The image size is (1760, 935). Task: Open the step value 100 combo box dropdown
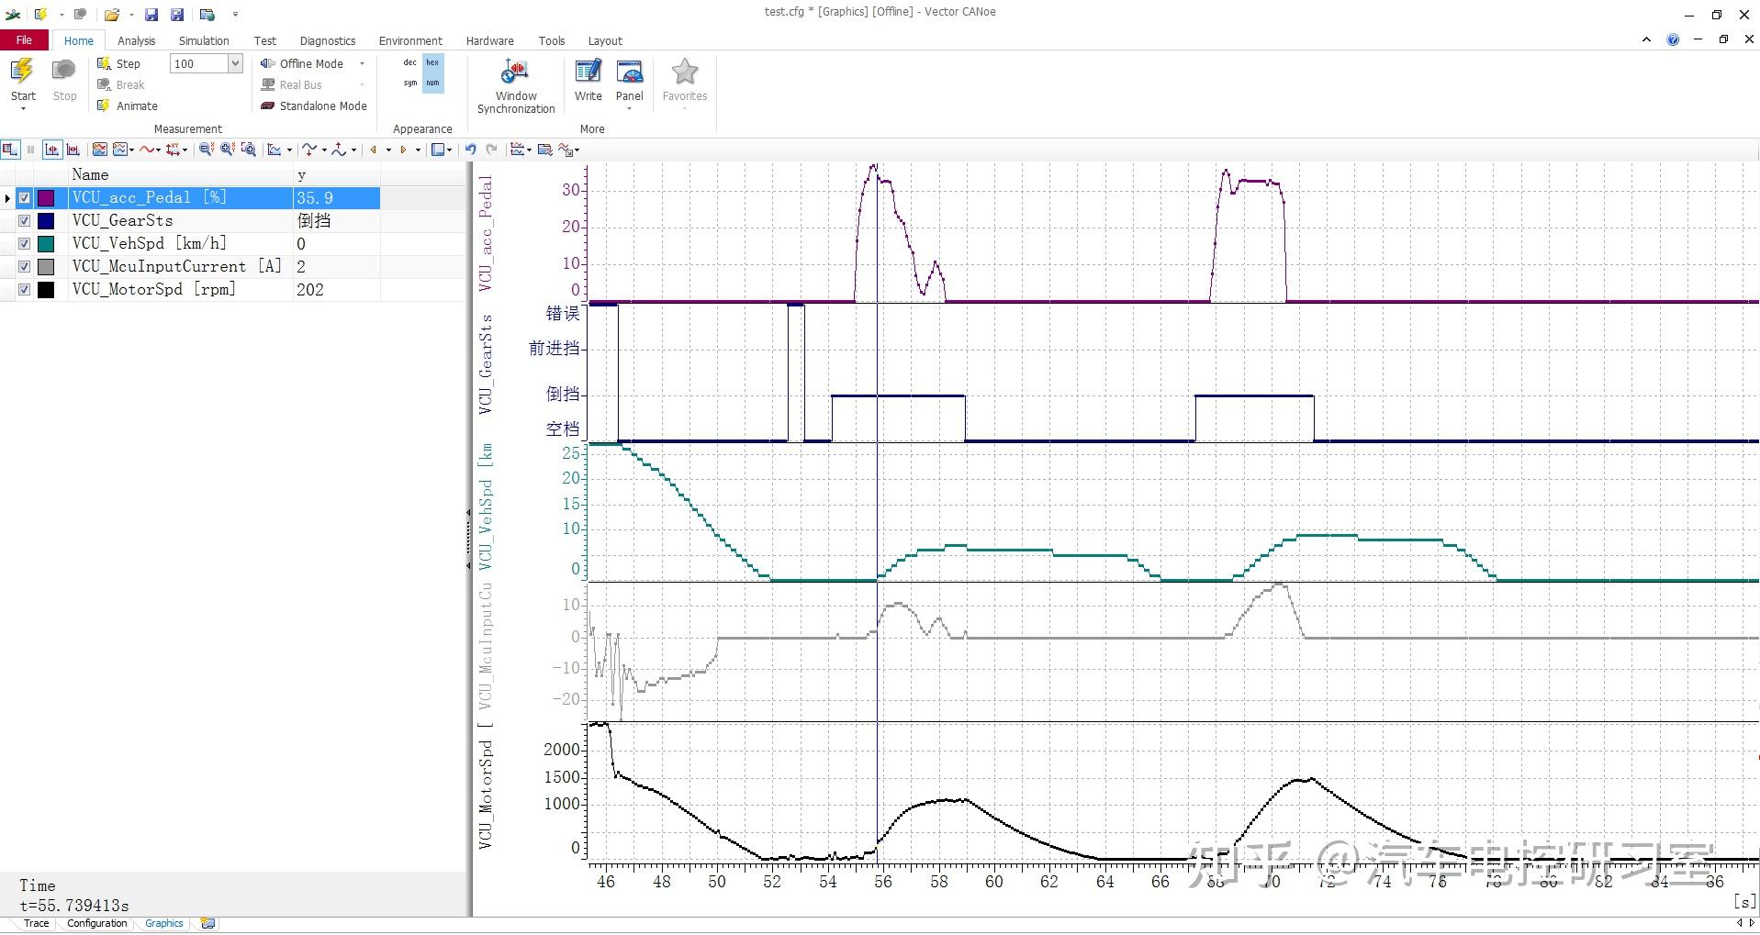pyautogui.click(x=235, y=63)
